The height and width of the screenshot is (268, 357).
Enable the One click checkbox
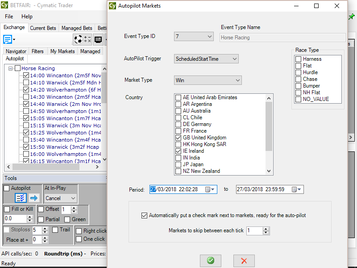[x=79, y=239]
